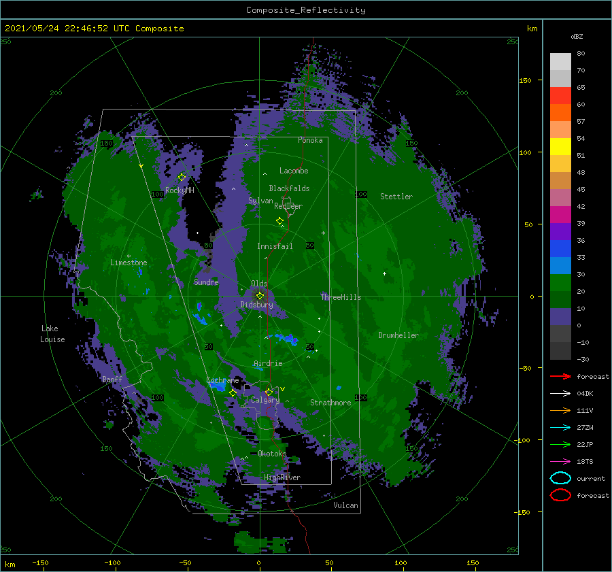Click the light gray swatch between 80 and 70
Screen dimensions: 612x572
(x=560, y=61)
